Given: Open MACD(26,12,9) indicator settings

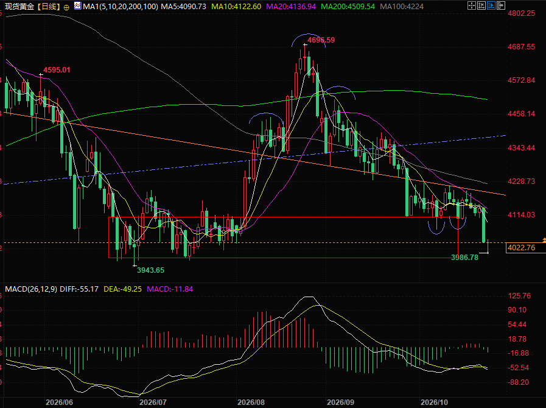Looking at the screenshot, I should [x=31, y=289].
